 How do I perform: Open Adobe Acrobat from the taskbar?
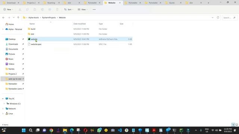pyautogui.click(x=154, y=130)
